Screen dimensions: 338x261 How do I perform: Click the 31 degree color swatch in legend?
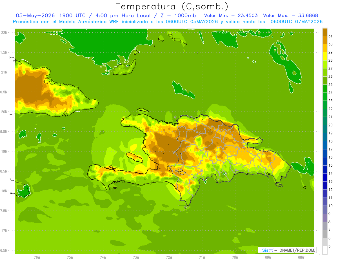pyautogui.click(x=325, y=32)
